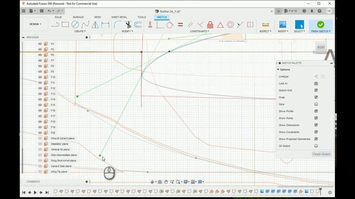Collapse the Options section in Sketch Palette

[278, 70]
